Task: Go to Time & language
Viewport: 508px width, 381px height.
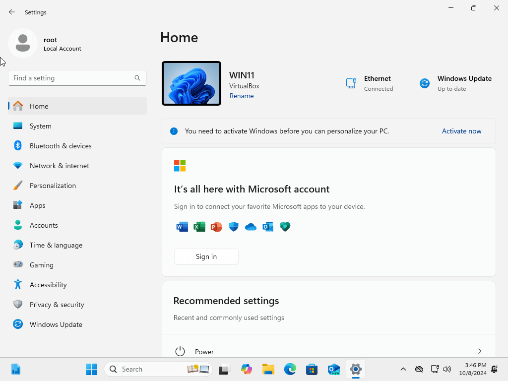Action: point(77,245)
